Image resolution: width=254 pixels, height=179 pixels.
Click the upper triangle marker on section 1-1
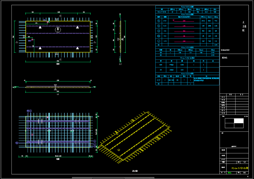click(x=55, y=85)
